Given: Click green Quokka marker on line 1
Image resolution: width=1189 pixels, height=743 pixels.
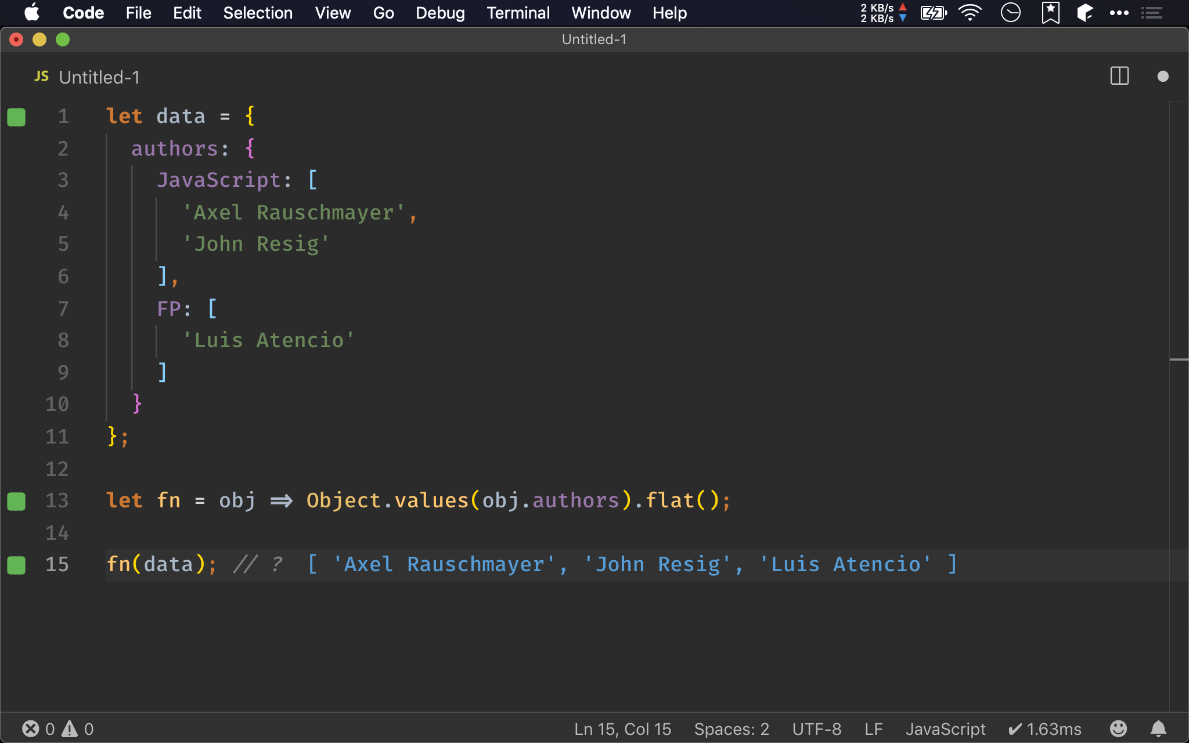Looking at the screenshot, I should (x=16, y=117).
